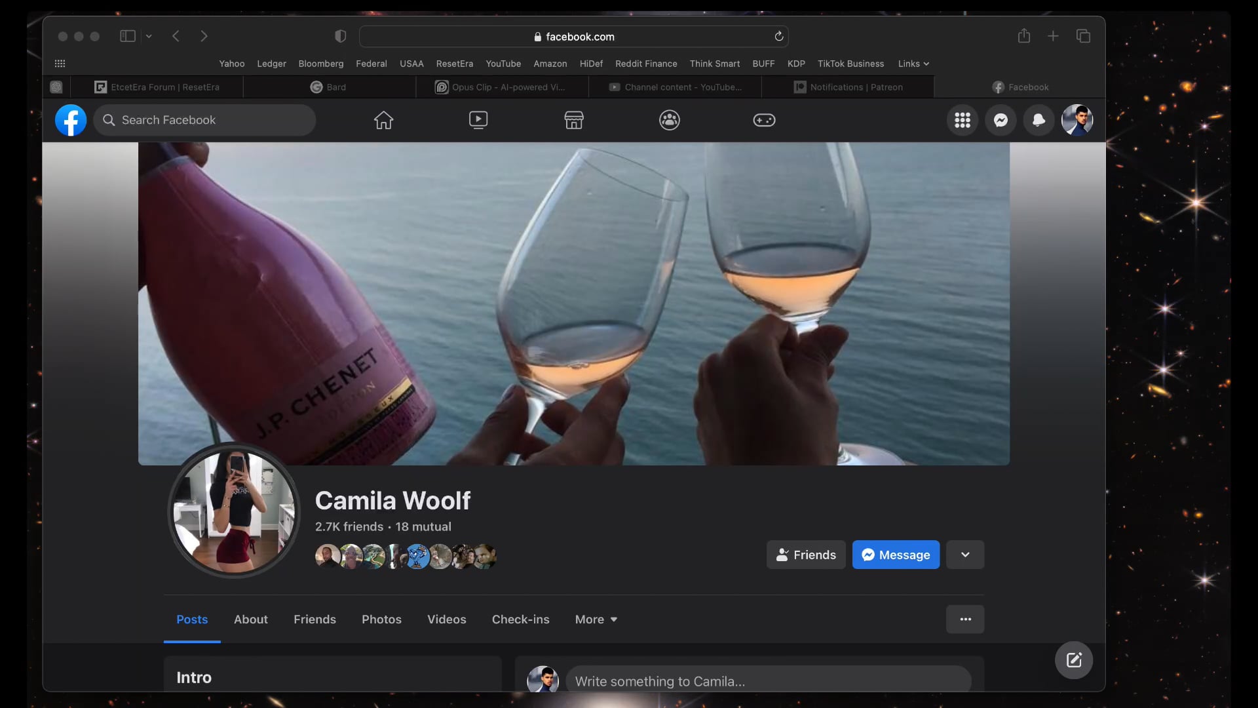Open the BUFF bookmark

pyautogui.click(x=763, y=64)
